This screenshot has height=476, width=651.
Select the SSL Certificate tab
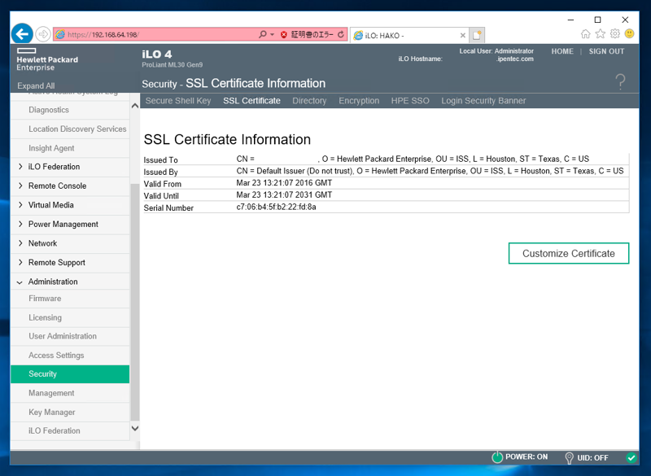point(251,101)
